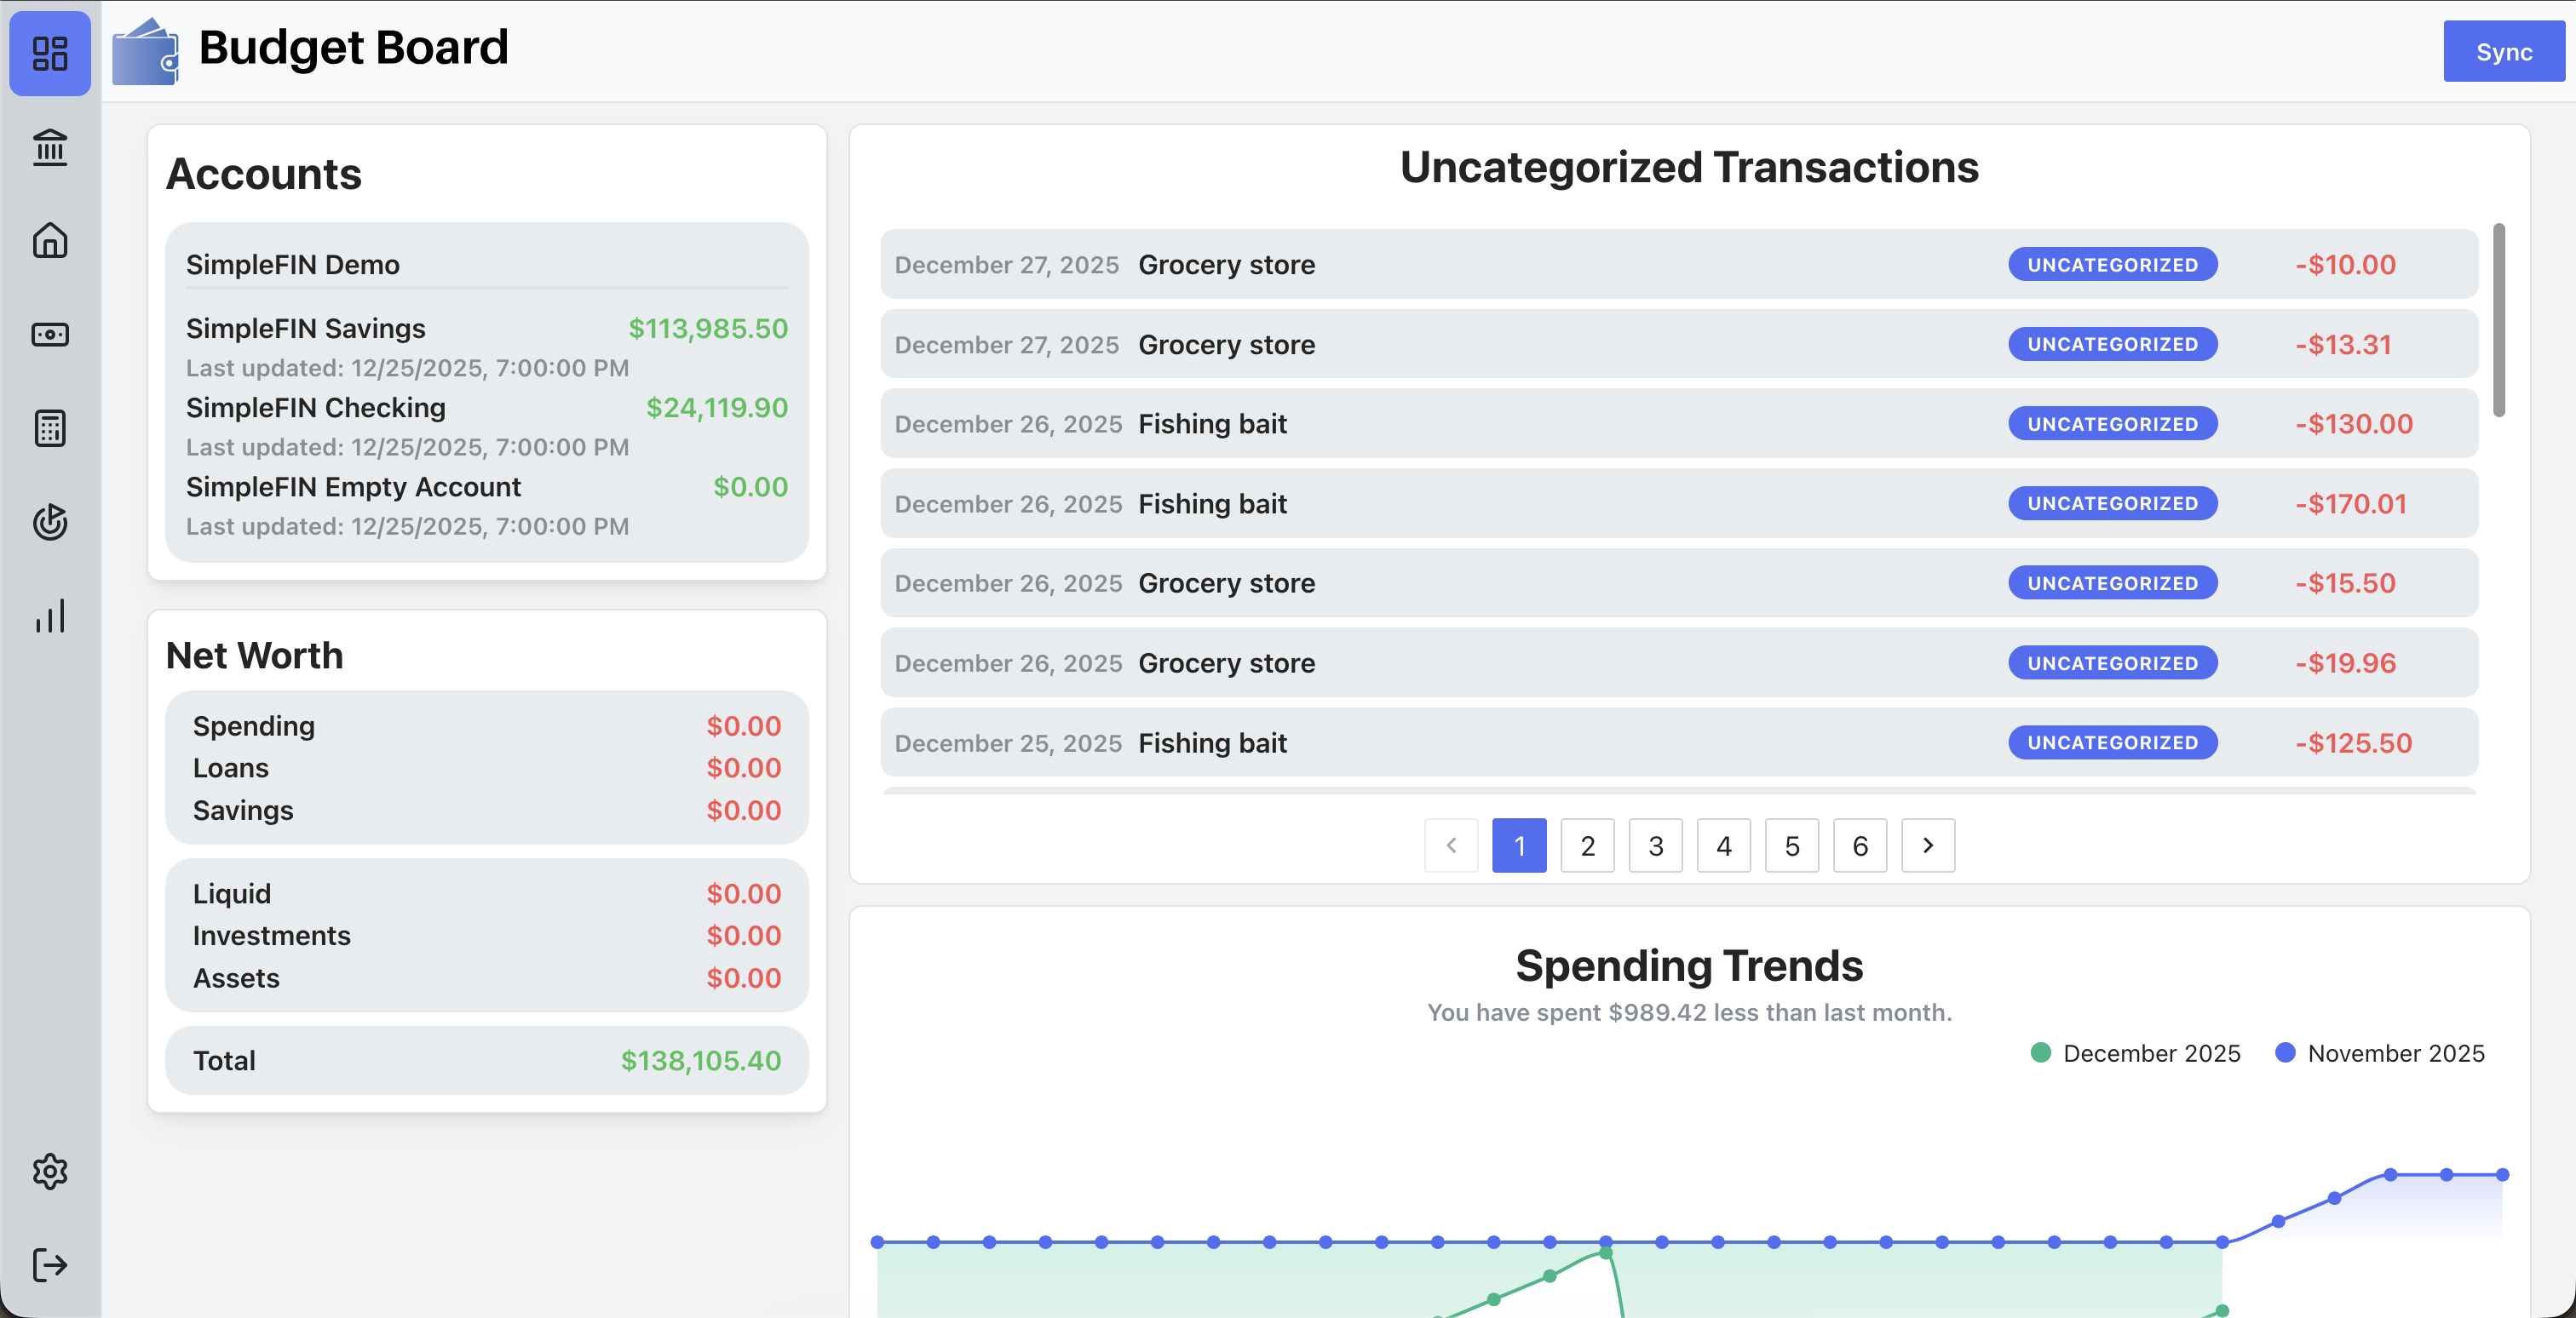
Task: Click the uncategorized transactions list scrollbar
Action: [2498, 320]
